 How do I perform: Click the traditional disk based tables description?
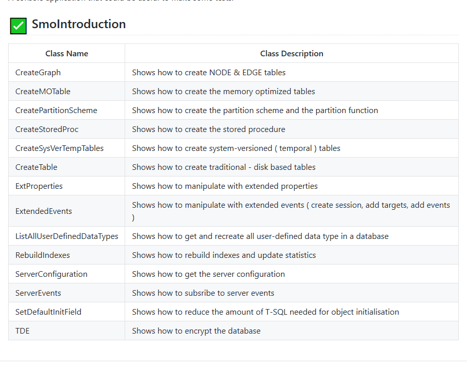(x=224, y=167)
